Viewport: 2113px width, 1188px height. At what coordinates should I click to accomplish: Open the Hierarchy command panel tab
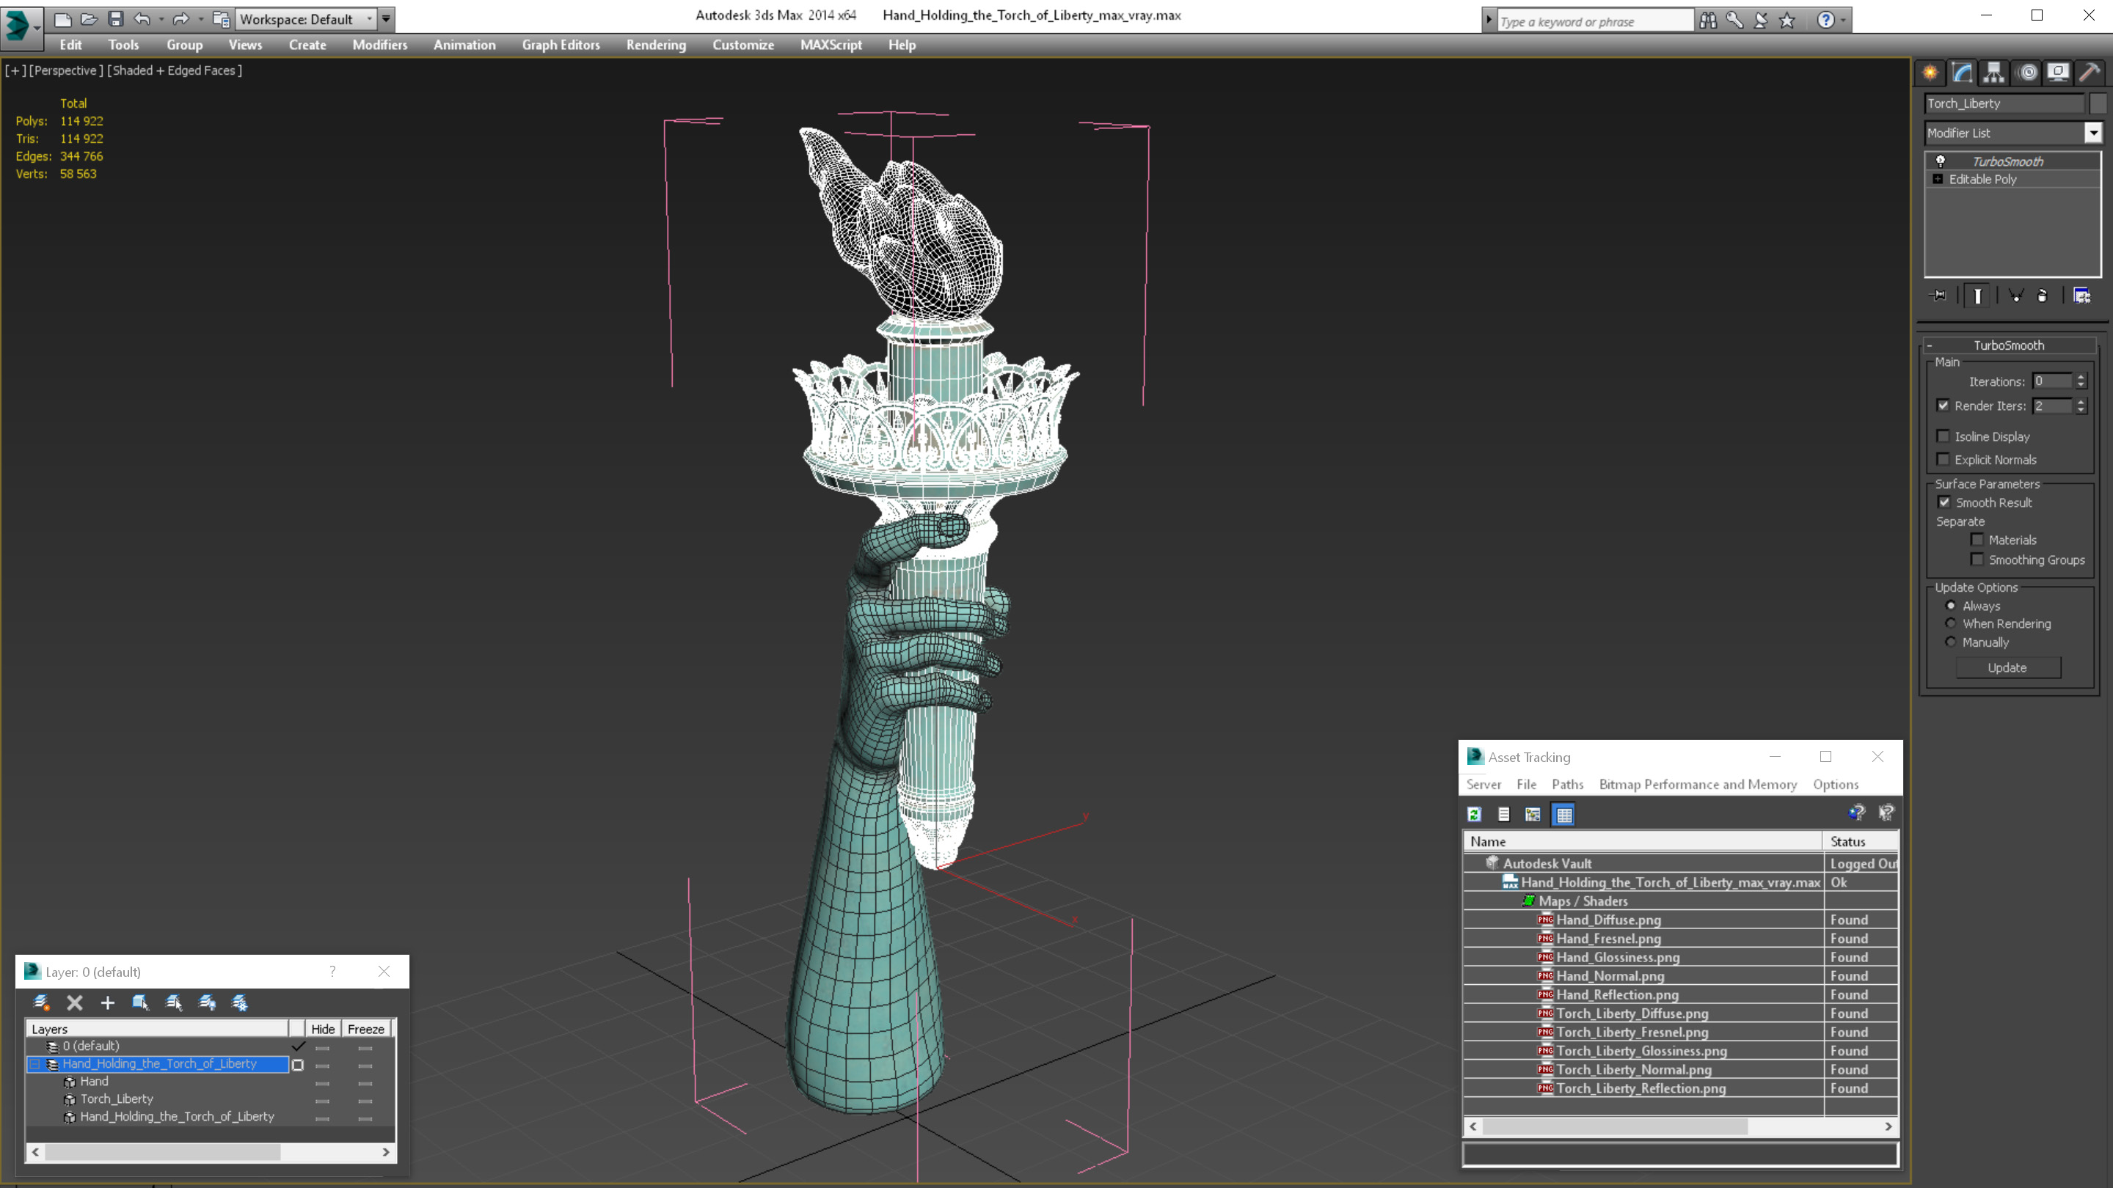pos(1994,73)
